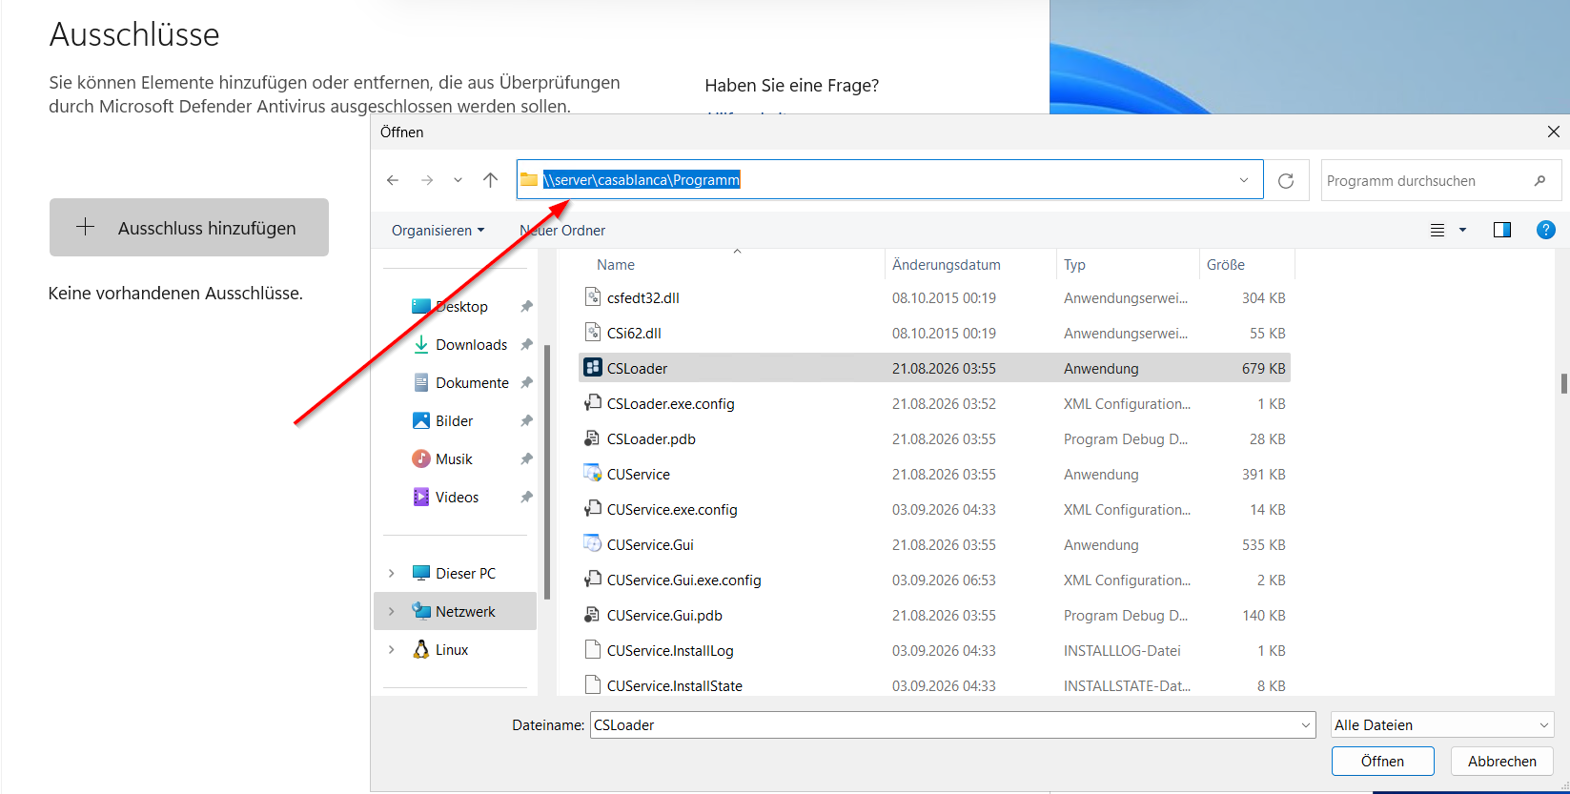
Task: Unpin Downloads via its pin icon
Action: pos(526,344)
